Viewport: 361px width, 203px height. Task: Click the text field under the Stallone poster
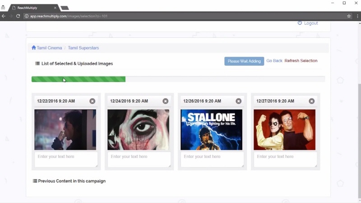point(212,159)
